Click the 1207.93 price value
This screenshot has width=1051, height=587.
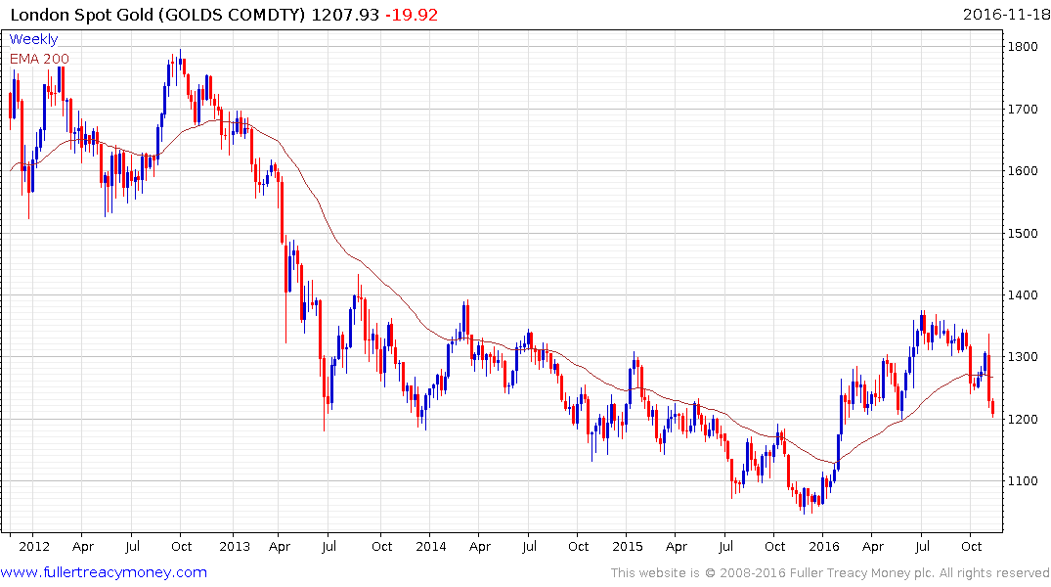pyautogui.click(x=345, y=15)
